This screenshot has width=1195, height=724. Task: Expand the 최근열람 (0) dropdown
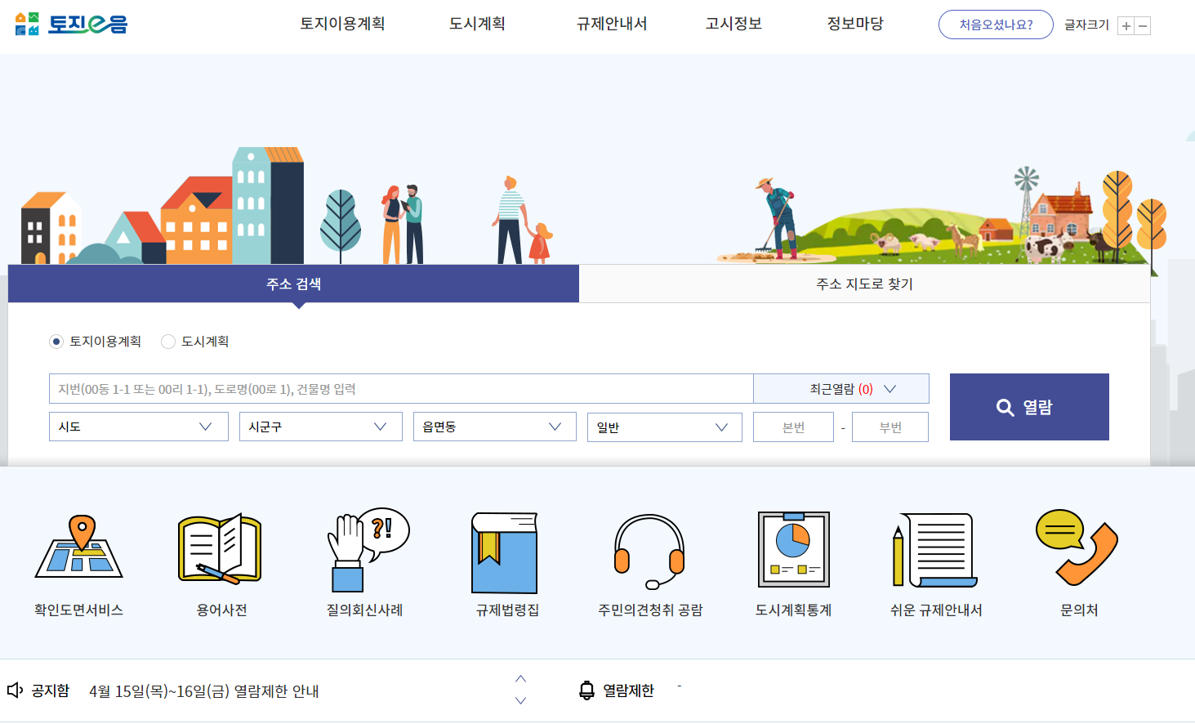click(841, 389)
